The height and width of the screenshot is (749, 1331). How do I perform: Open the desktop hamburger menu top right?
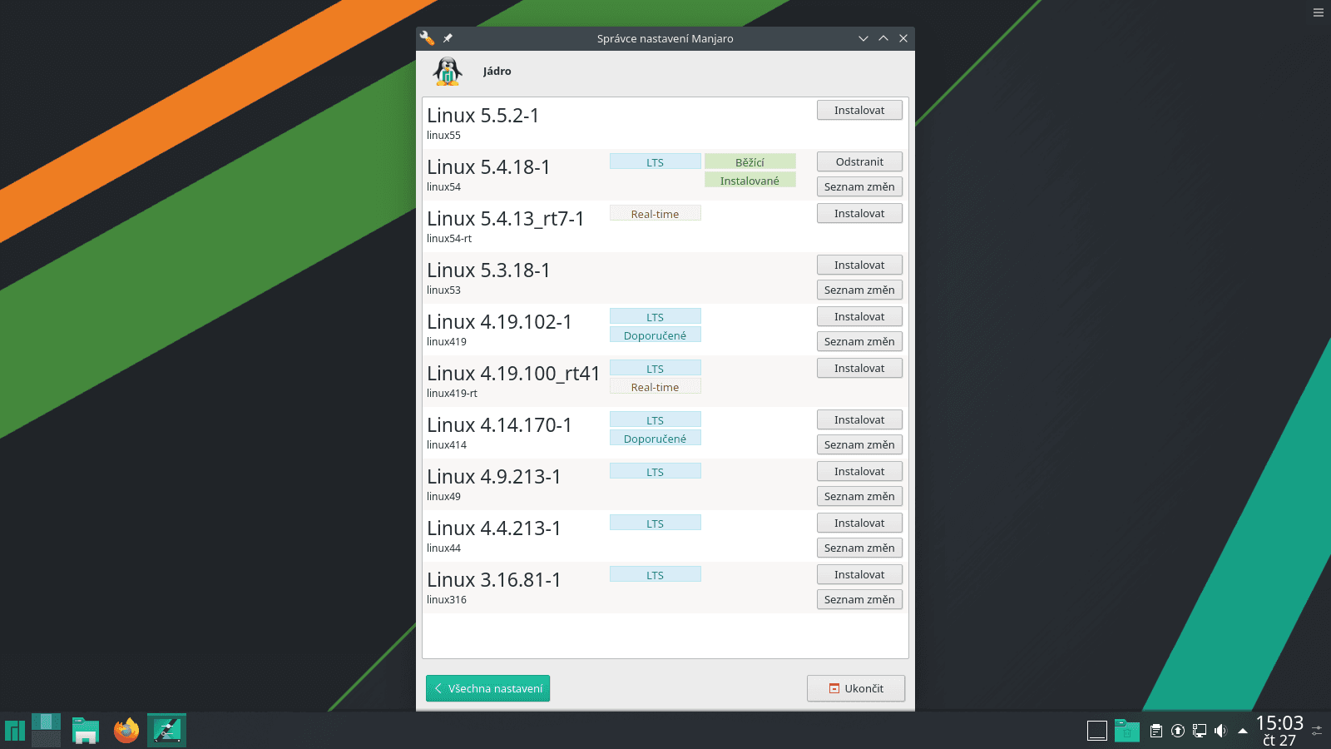pyautogui.click(x=1319, y=12)
